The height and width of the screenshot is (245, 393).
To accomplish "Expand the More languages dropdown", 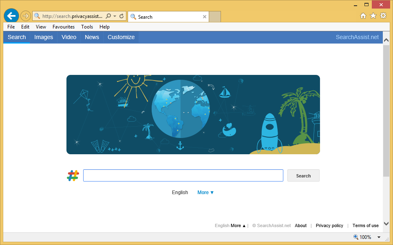I will [x=205, y=192].
